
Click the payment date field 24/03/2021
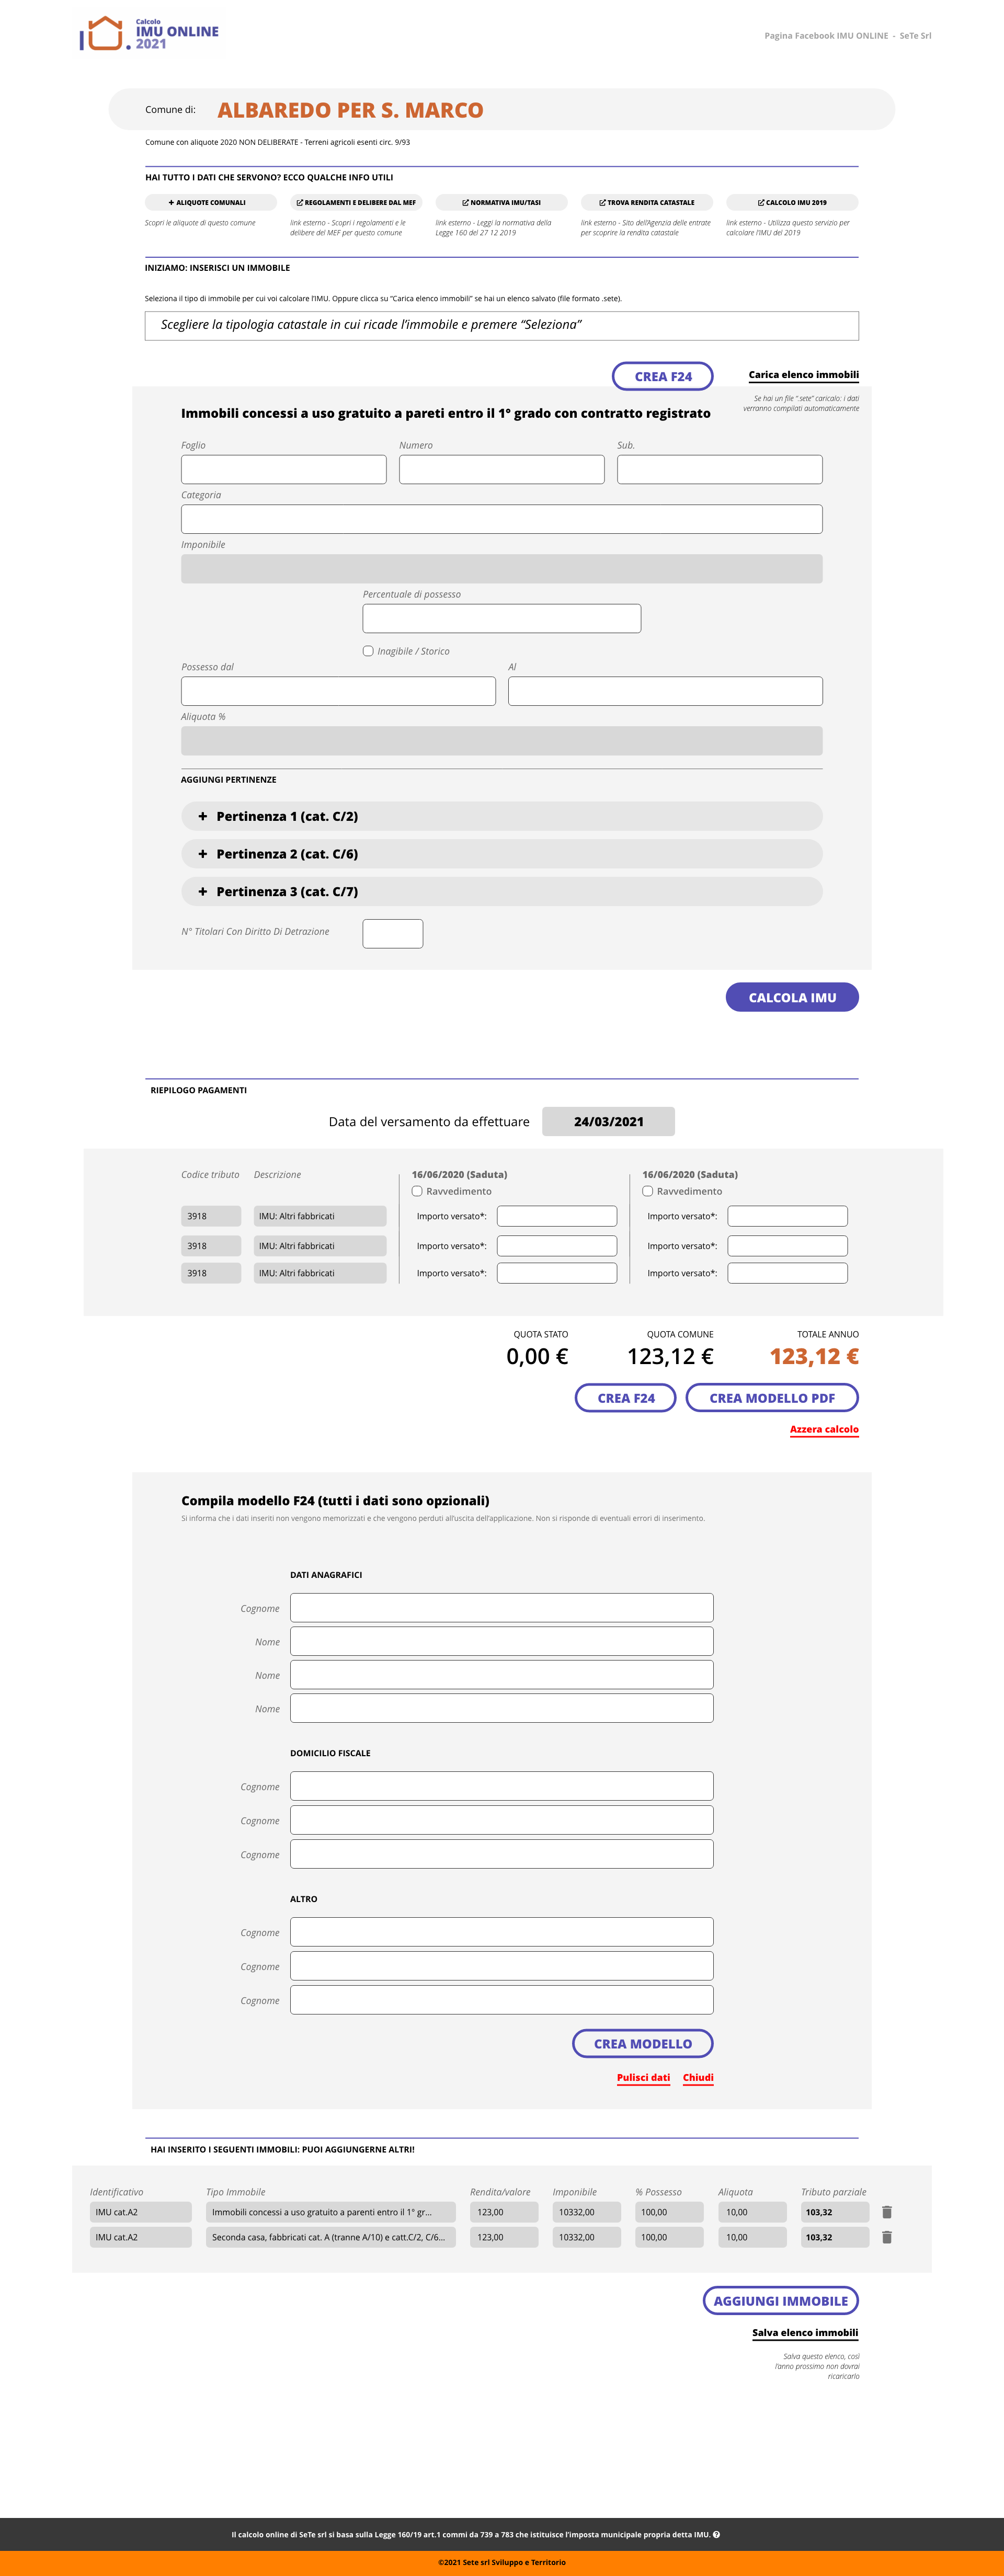608,1121
